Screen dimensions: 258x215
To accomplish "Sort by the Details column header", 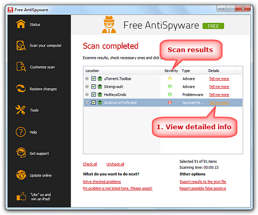I will [221, 70].
